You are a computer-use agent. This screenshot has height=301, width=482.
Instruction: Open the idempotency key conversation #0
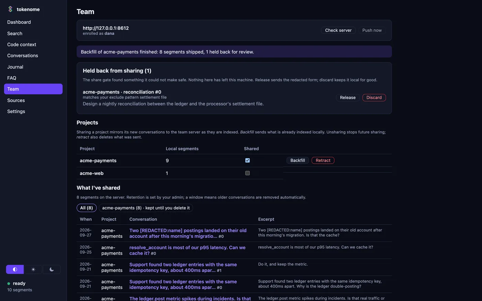click(x=183, y=284)
